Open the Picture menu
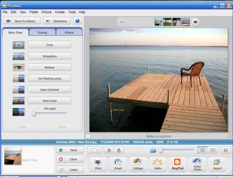Image resolution: width=233 pixels, height=177 pixels. pyautogui.click(x=46, y=12)
